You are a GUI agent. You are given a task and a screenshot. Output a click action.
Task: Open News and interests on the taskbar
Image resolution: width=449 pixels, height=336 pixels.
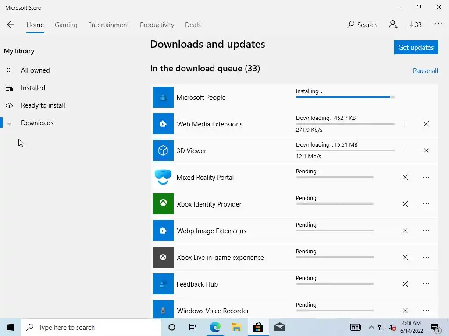355,327
